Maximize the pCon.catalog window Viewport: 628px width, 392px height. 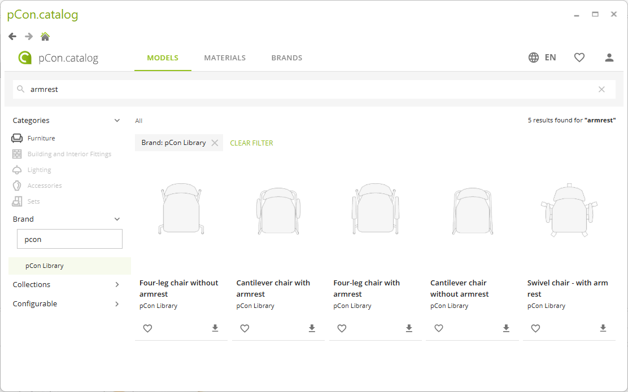point(595,15)
